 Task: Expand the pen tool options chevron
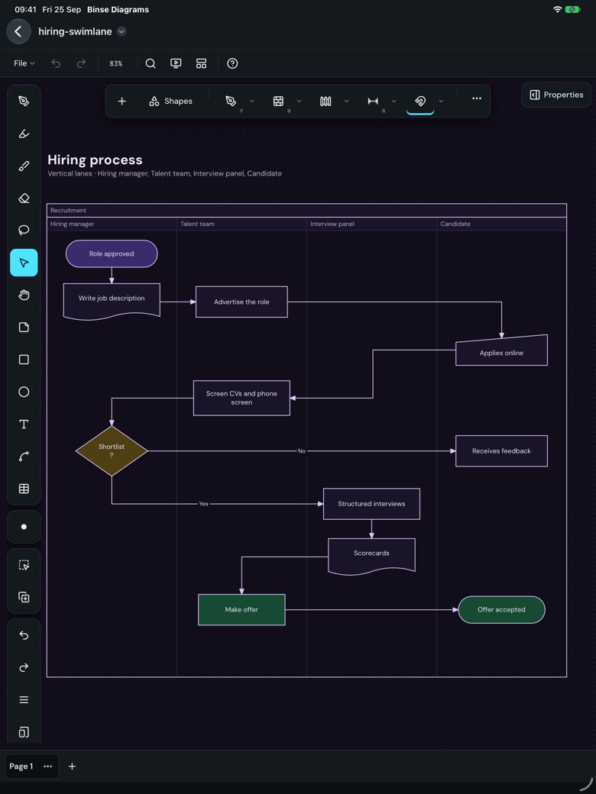[251, 102]
